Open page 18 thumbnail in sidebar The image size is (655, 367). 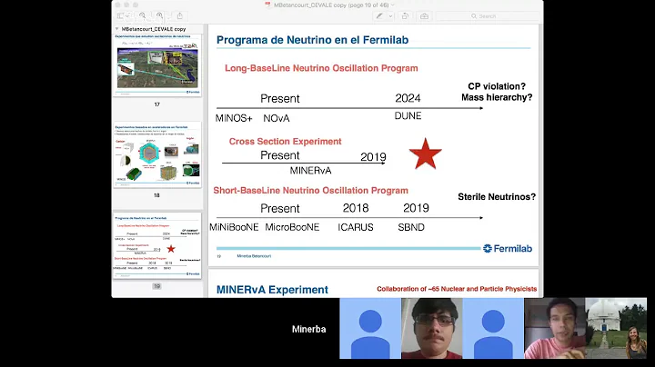coord(157,154)
